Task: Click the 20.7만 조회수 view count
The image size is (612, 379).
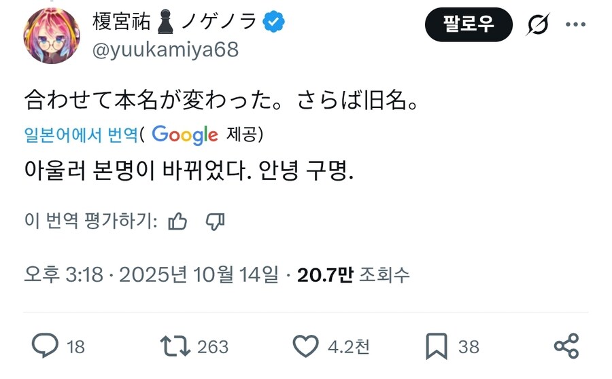Action: (x=354, y=274)
